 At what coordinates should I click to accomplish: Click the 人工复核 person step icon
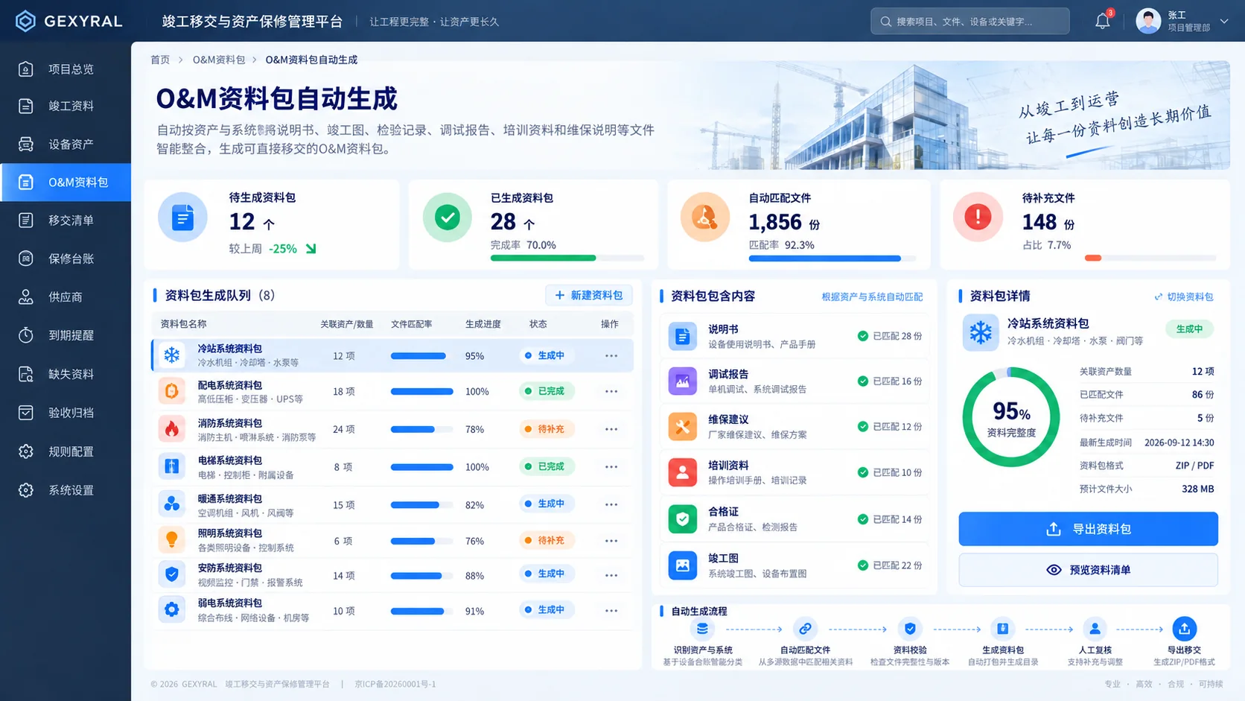1095,629
